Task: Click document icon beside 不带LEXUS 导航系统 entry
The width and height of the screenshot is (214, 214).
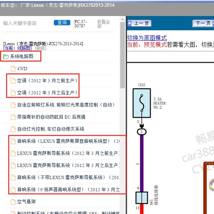Action: coord(13,178)
